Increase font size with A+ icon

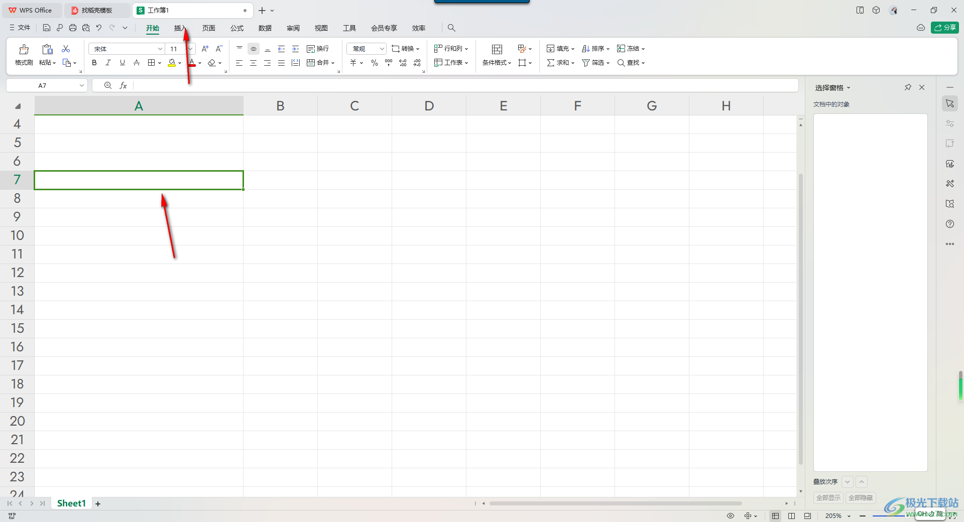pos(205,49)
